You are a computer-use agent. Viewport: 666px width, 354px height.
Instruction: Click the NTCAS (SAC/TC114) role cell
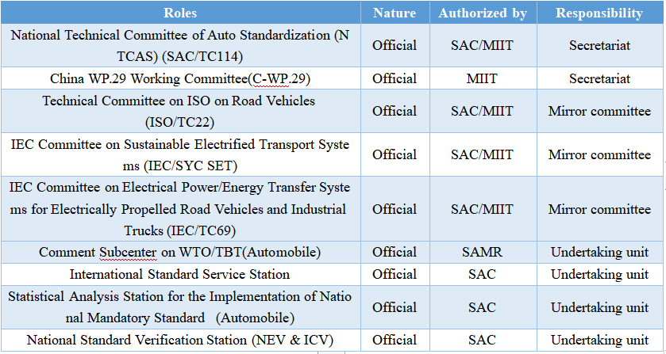180,45
